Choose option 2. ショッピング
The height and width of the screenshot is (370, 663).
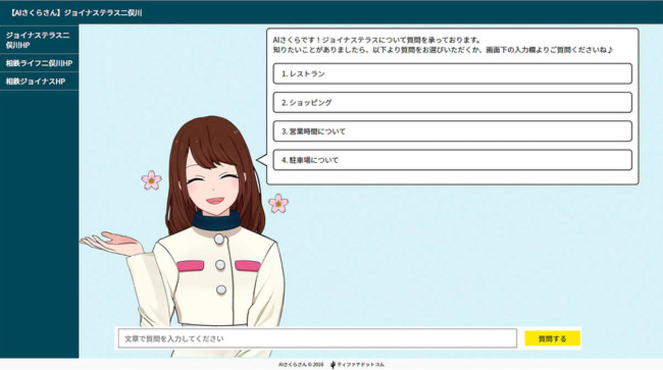452,102
